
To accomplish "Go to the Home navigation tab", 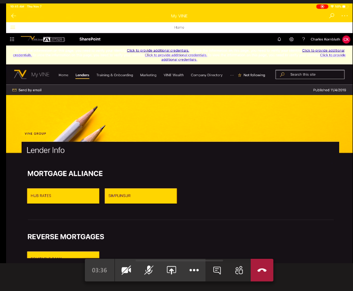I will (x=64, y=75).
